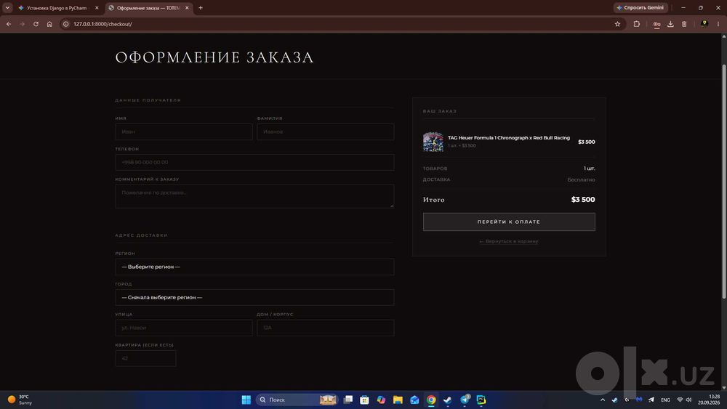Screen dimensions: 727x409
Task: Open the Chrome profile avatar
Action: [704, 24]
